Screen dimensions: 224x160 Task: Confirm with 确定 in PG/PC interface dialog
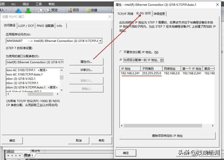click(12, 140)
